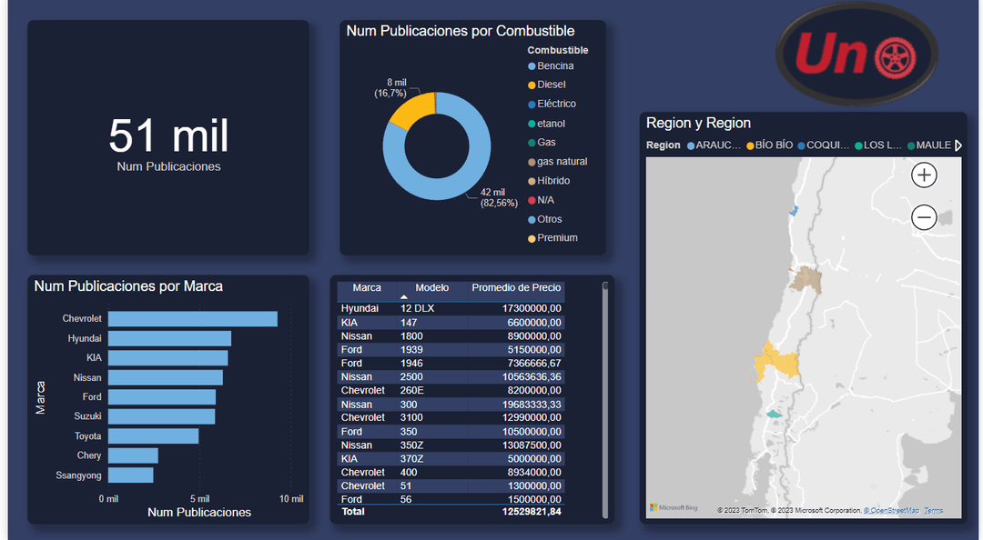
Task: Expand region legend with the right arrow
Action: [958, 145]
